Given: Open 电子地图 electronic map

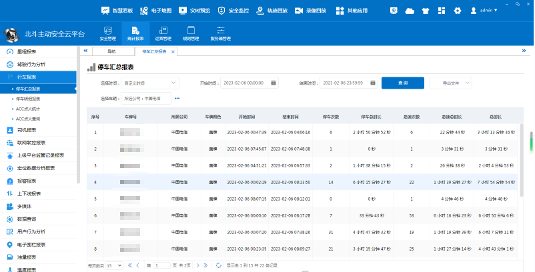Looking at the screenshot, I should (x=155, y=11).
